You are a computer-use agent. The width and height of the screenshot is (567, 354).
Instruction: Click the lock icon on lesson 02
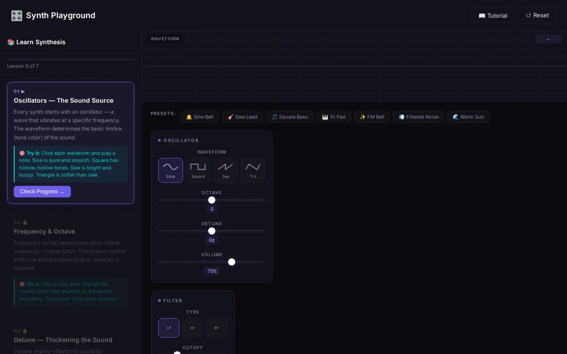25,223
